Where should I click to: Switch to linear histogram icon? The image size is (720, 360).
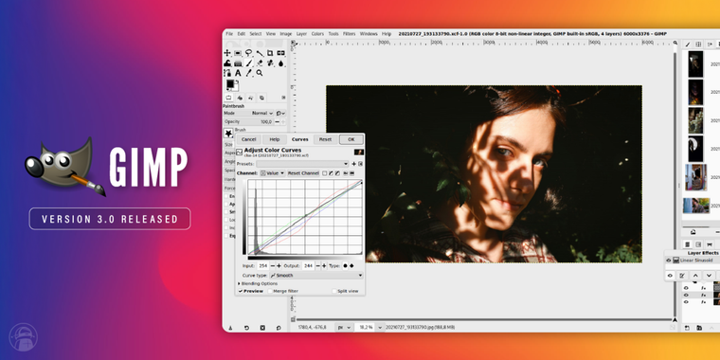(x=345, y=173)
